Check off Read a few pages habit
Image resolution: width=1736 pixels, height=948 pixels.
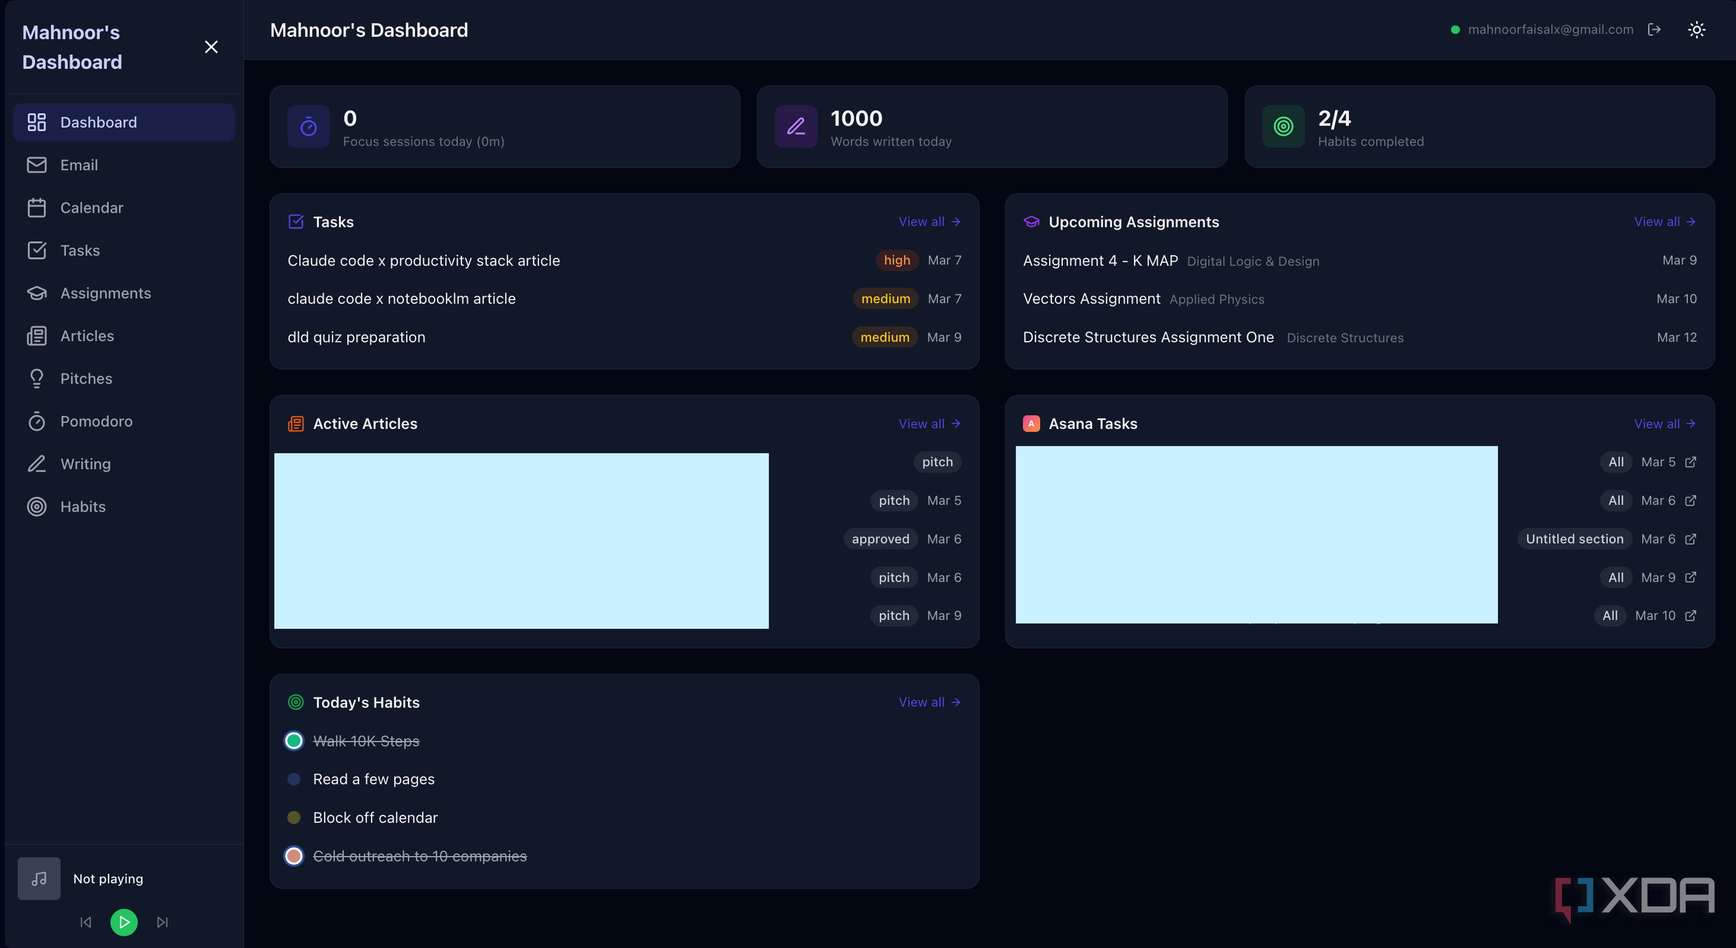(x=294, y=779)
